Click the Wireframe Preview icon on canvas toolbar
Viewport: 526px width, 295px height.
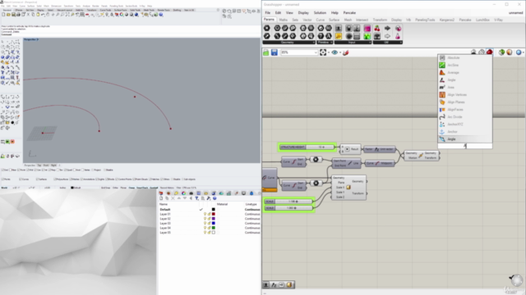coord(482,52)
